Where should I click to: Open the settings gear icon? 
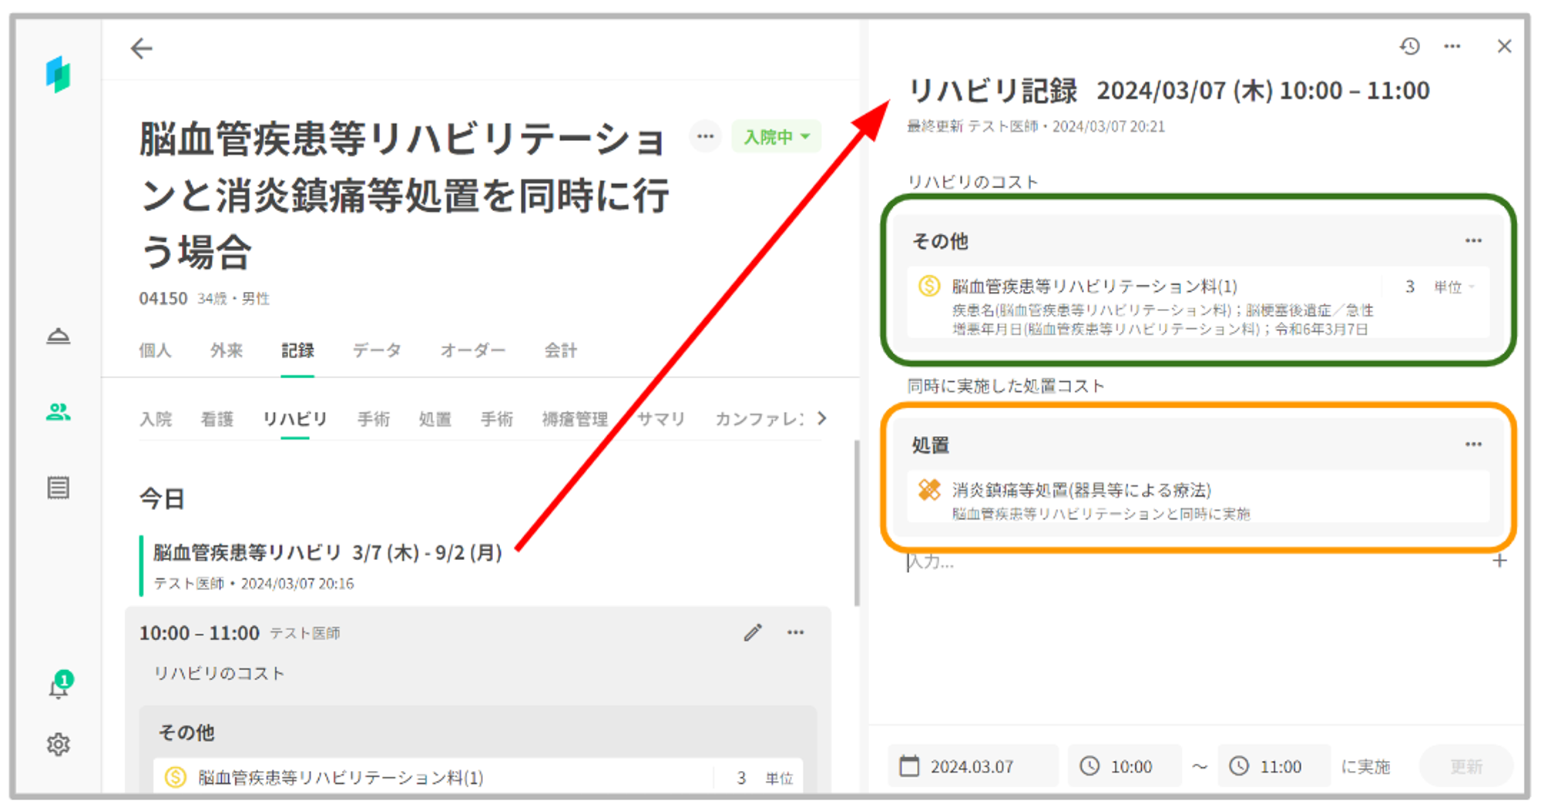[x=59, y=745]
